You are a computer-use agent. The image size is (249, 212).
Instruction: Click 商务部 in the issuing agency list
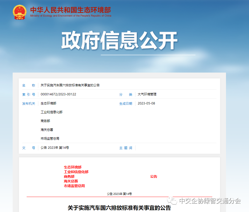45,121
